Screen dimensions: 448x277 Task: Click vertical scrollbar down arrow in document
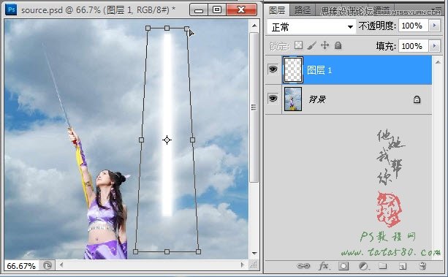(254, 254)
